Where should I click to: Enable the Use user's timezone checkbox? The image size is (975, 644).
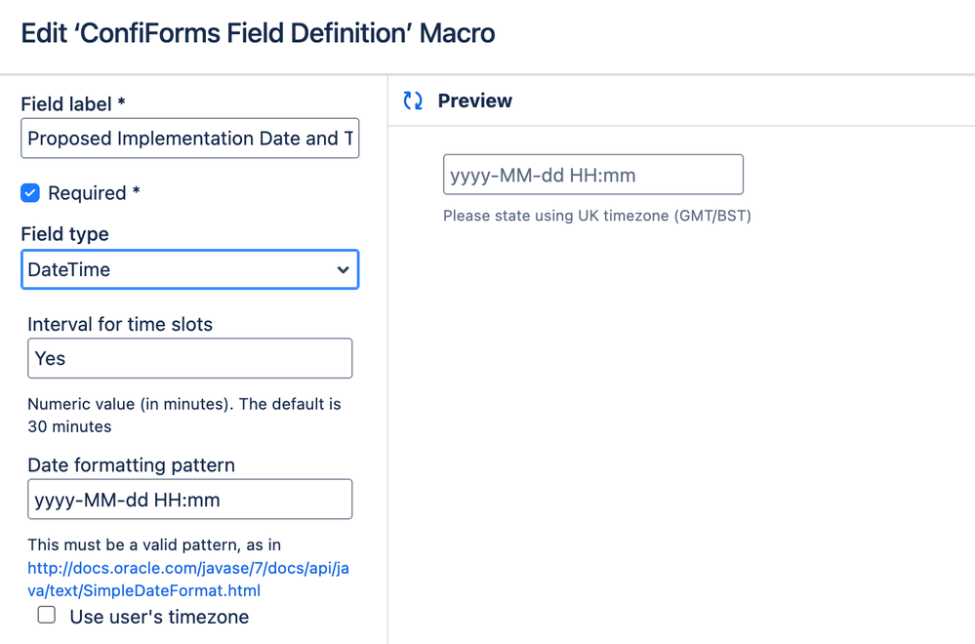[x=47, y=615]
